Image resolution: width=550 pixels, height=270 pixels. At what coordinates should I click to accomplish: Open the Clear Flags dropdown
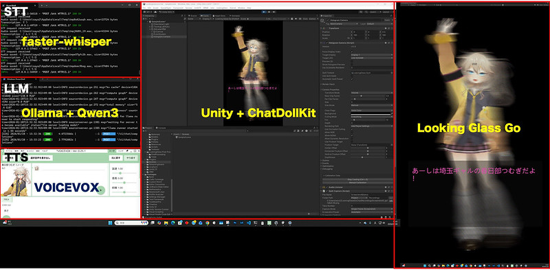coord(372,111)
